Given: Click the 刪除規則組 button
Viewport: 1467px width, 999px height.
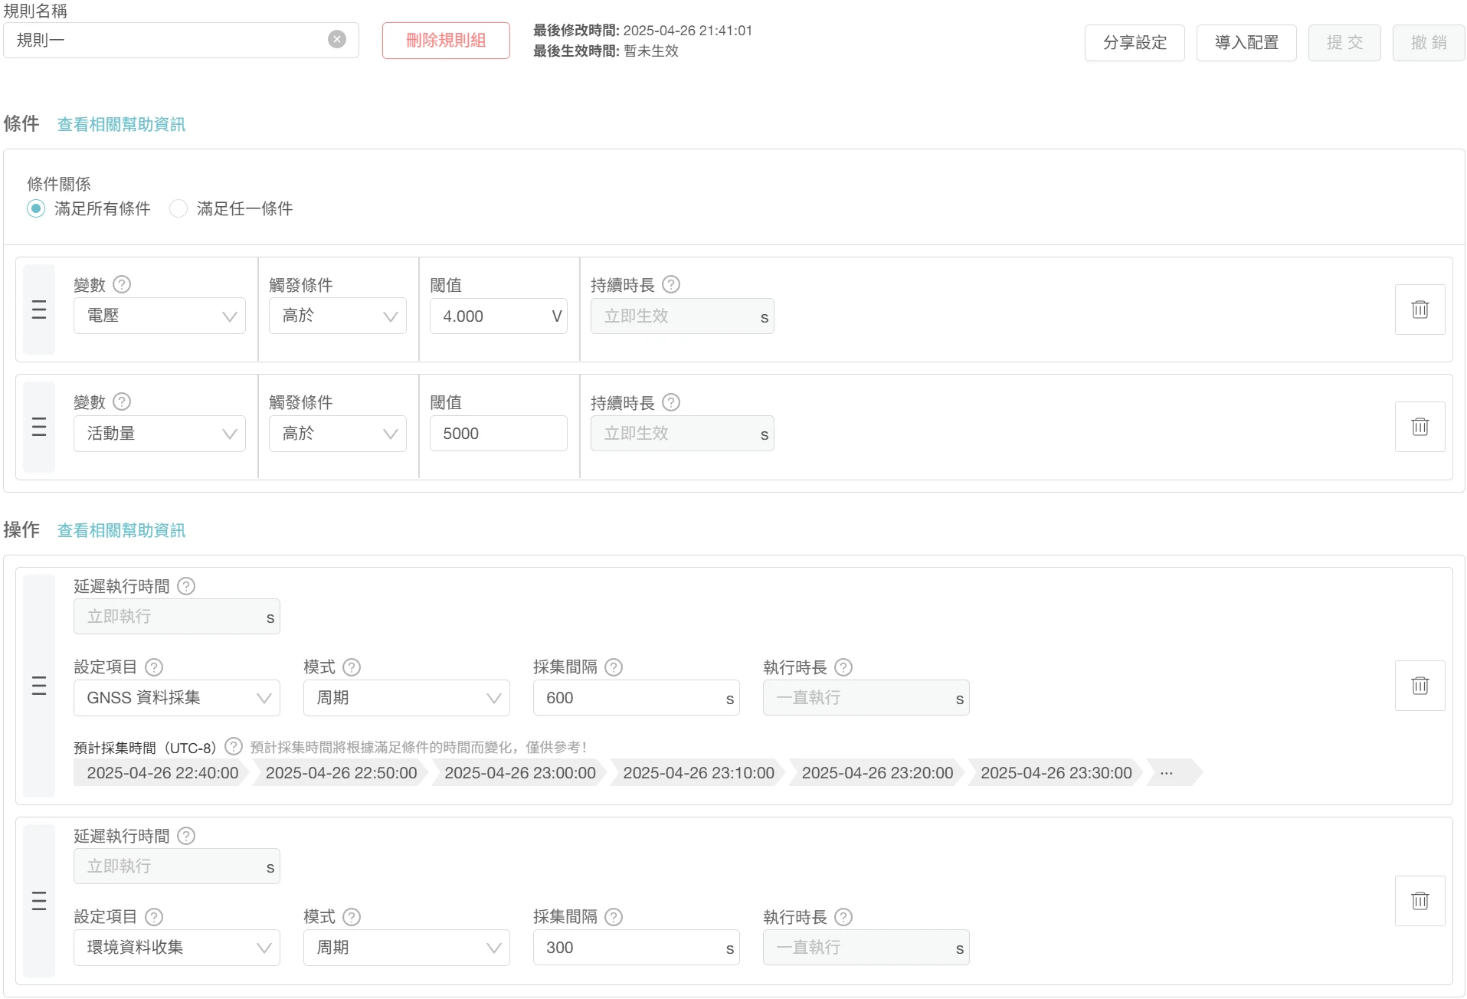Looking at the screenshot, I should [446, 41].
